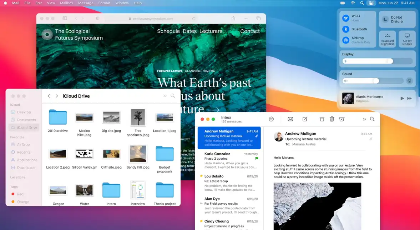420x230 pixels.
Task: Go forward in iCloud Drive Finder window
Action: [56, 96]
